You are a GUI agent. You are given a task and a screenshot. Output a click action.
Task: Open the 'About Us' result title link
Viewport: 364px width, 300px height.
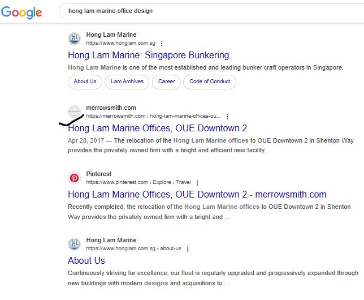pyautogui.click(x=86, y=261)
